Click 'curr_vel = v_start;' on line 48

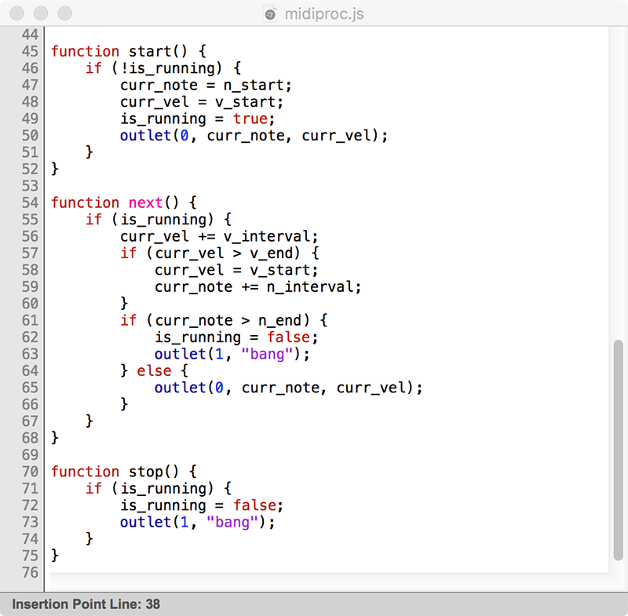point(202,102)
